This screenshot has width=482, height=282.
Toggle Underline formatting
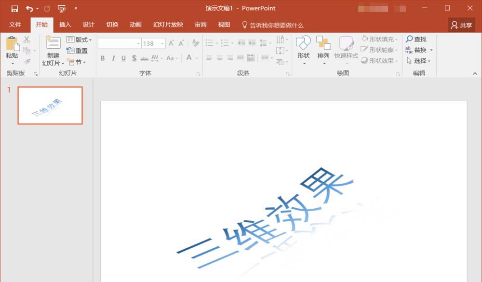point(123,58)
